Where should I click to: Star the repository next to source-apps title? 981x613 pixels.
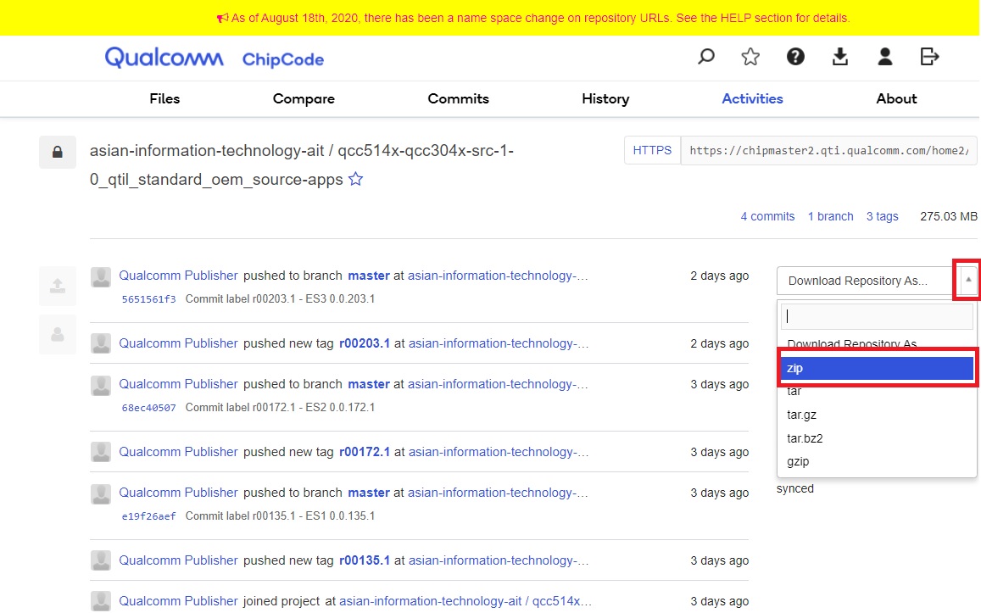[355, 180]
